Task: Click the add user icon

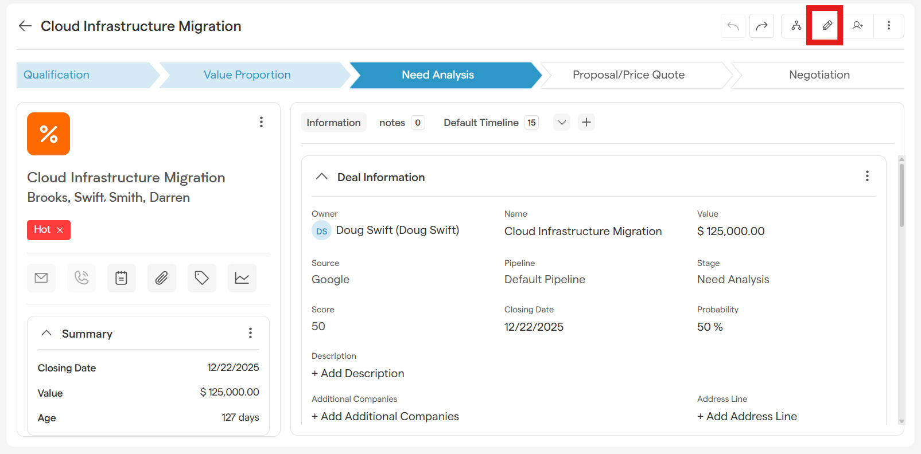Action: coord(858,26)
